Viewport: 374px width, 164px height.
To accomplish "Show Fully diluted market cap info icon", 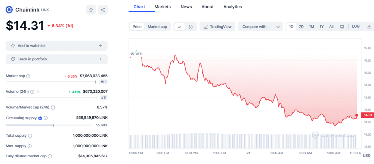I will tap(50, 156).
